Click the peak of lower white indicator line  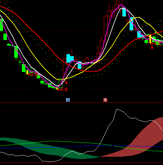coord(117,109)
